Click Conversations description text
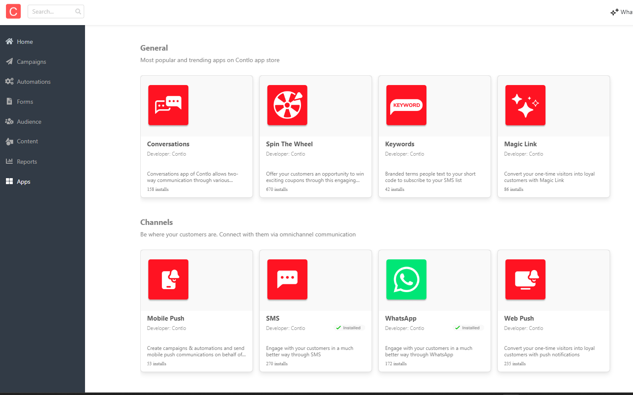Image resolution: width=633 pixels, height=395 pixels. pyautogui.click(x=193, y=177)
